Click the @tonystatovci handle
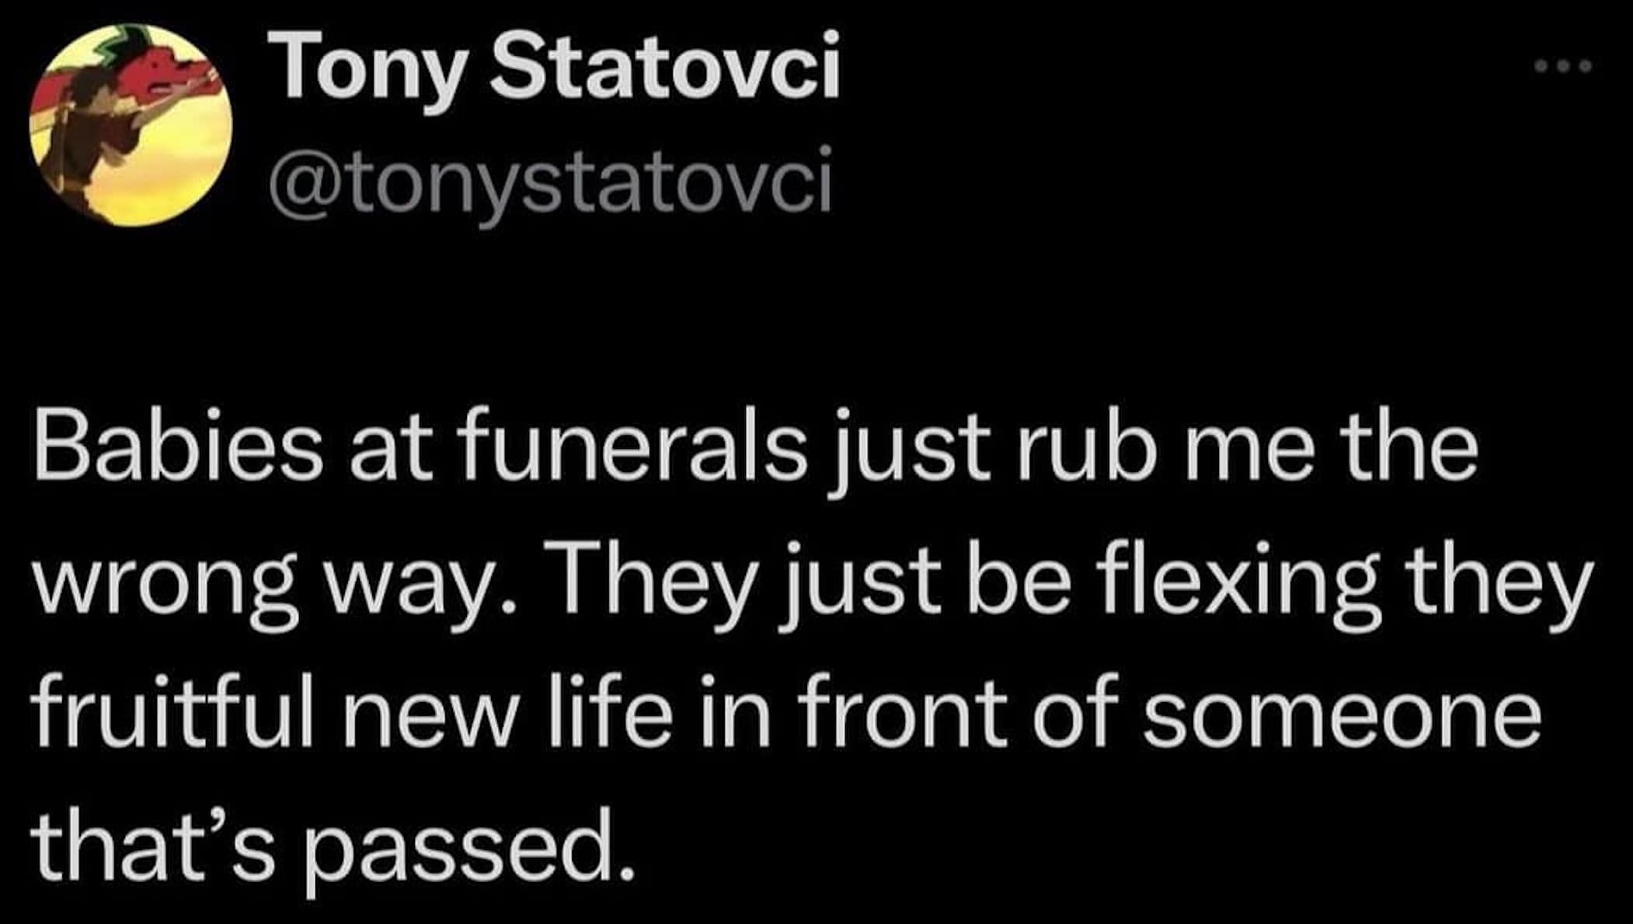 [x=550, y=185]
